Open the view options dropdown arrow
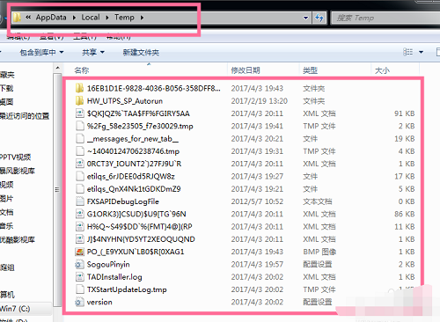Screen dimensions: 440x322 point(421,52)
